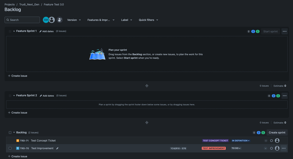Click the TRD-70 improvement issue type icon
Image resolution: width=293 pixels, height=159 pixels.
[x=18, y=148]
